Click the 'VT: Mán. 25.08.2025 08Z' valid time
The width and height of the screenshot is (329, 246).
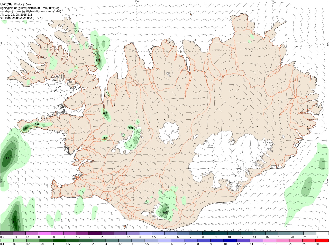click(x=16, y=18)
